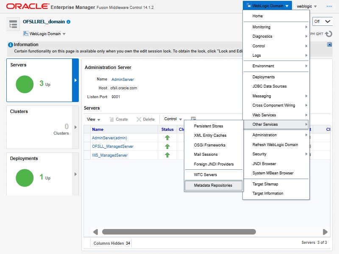Image resolution: width=339 pixels, height=254 pixels.
Task: Open the System MBean Browser menu item
Action: 273,173
